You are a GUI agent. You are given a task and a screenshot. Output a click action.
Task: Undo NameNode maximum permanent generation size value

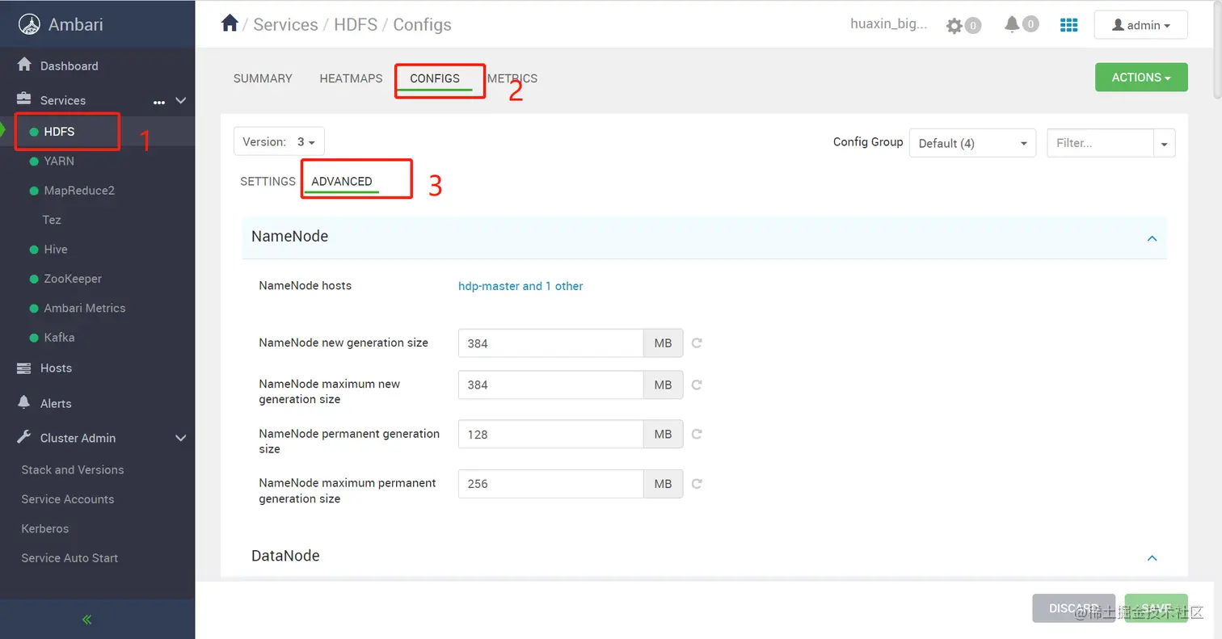tap(697, 484)
